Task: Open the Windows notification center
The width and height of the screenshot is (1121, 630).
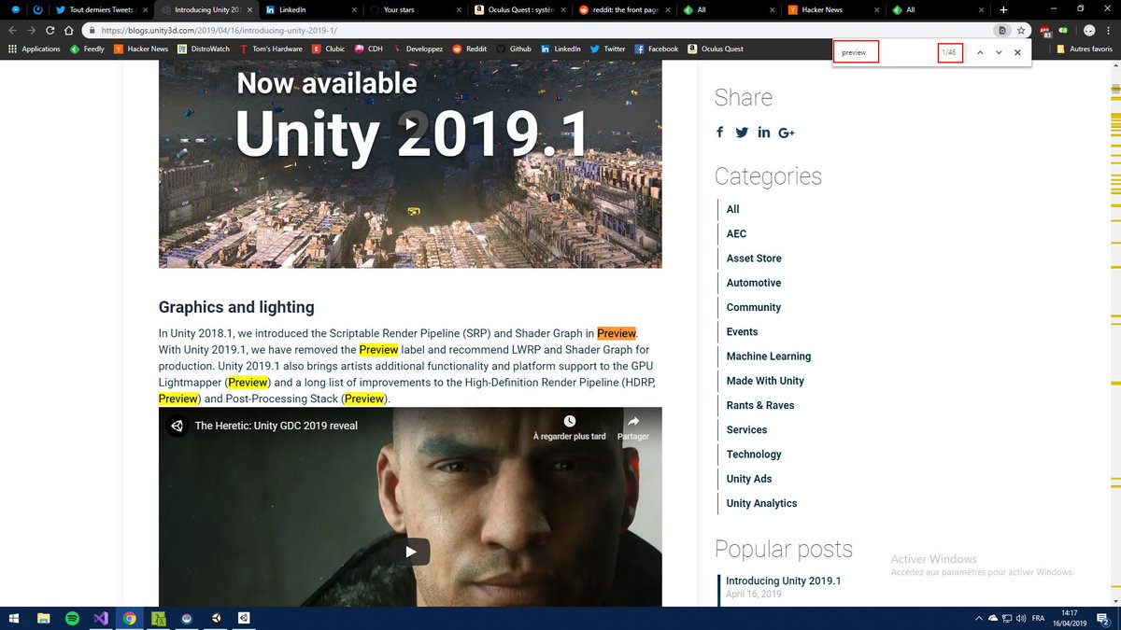Action: point(1104,618)
